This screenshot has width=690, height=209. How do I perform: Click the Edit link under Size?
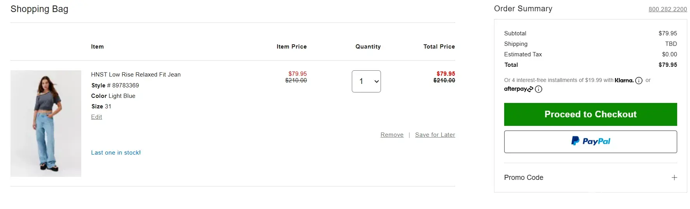(x=96, y=117)
